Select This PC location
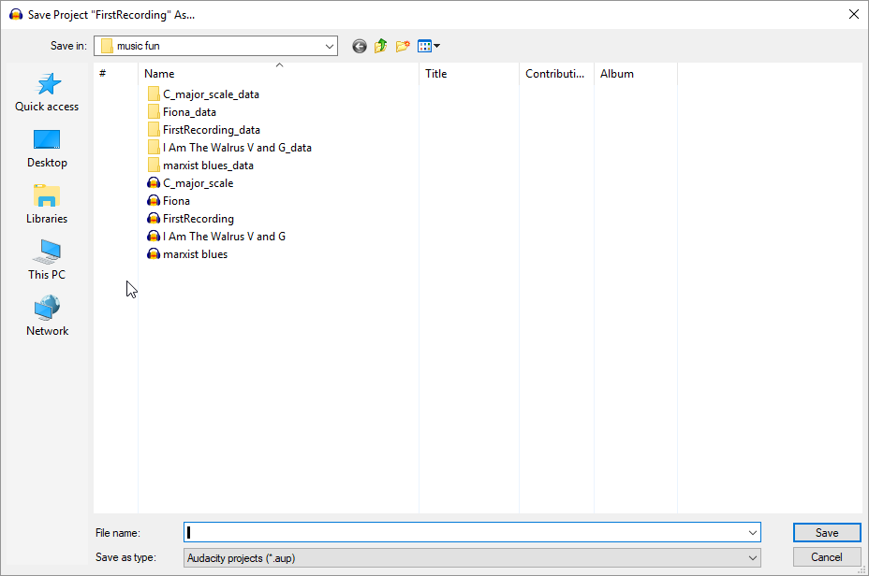This screenshot has height=576, width=869. [47, 261]
